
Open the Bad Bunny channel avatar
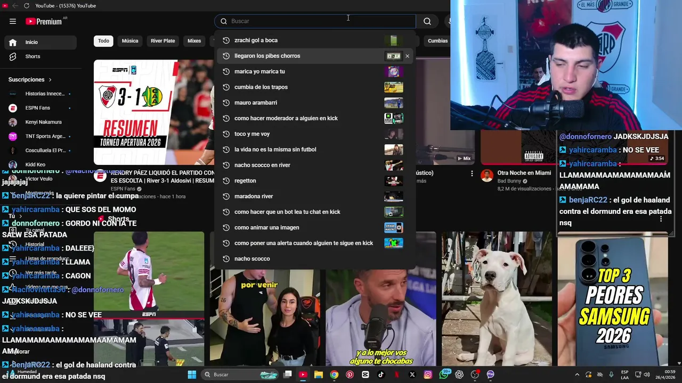(487, 176)
